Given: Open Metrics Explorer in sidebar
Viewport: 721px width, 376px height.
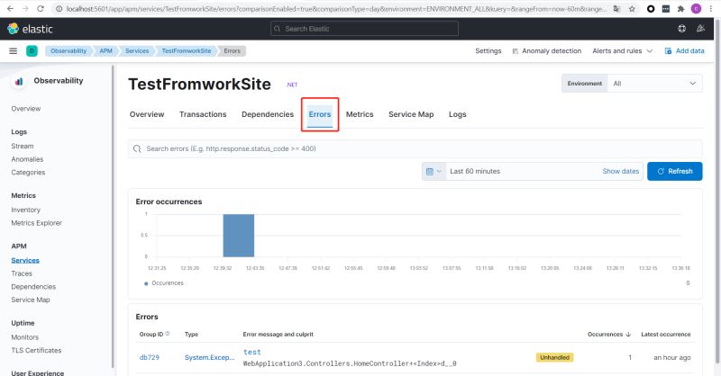Looking at the screenshot, I should pos(36,223).
